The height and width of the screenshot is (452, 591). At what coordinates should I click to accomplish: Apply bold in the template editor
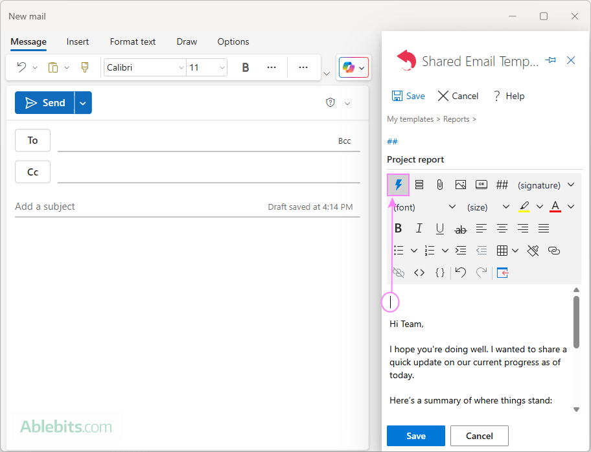(x=398, y=228)
